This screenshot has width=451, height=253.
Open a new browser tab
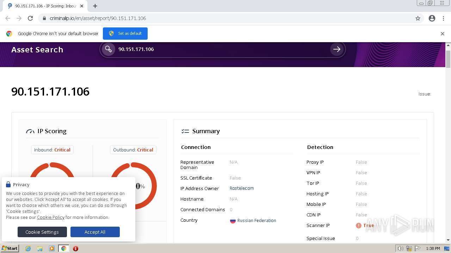(x=95, y=6)
